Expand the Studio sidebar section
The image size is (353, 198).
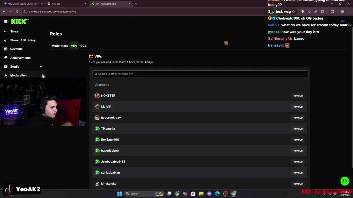click(41, 67)
